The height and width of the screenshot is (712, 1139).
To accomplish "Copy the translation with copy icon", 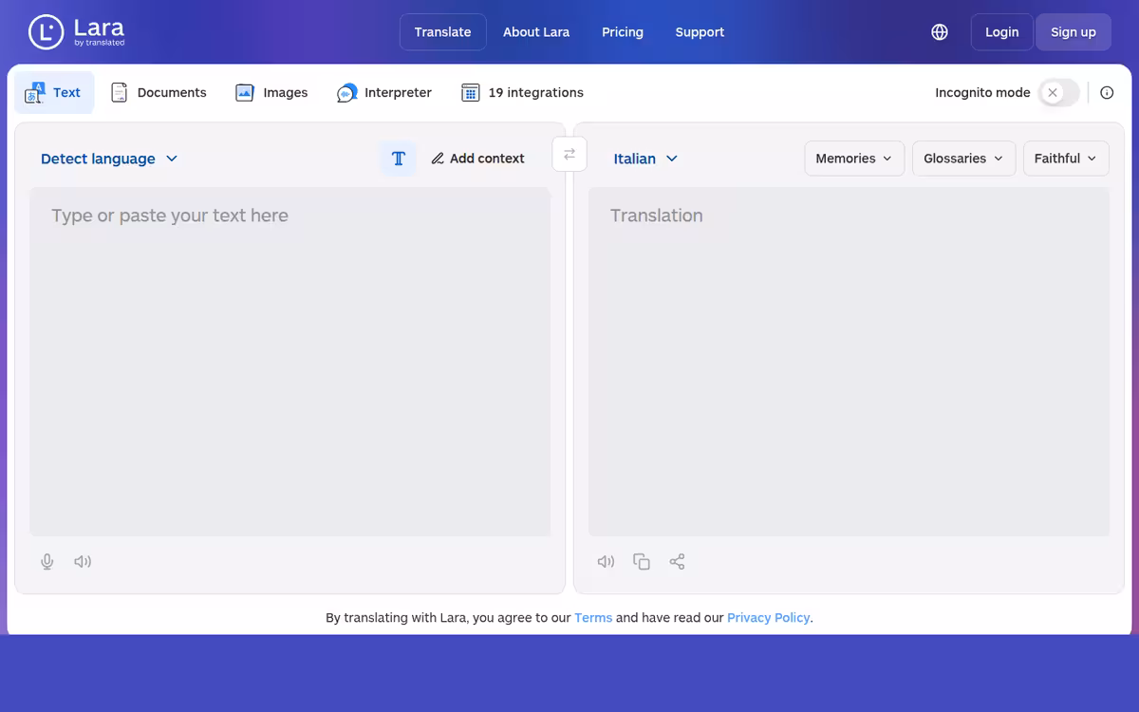I will click(x=642, y=562).
